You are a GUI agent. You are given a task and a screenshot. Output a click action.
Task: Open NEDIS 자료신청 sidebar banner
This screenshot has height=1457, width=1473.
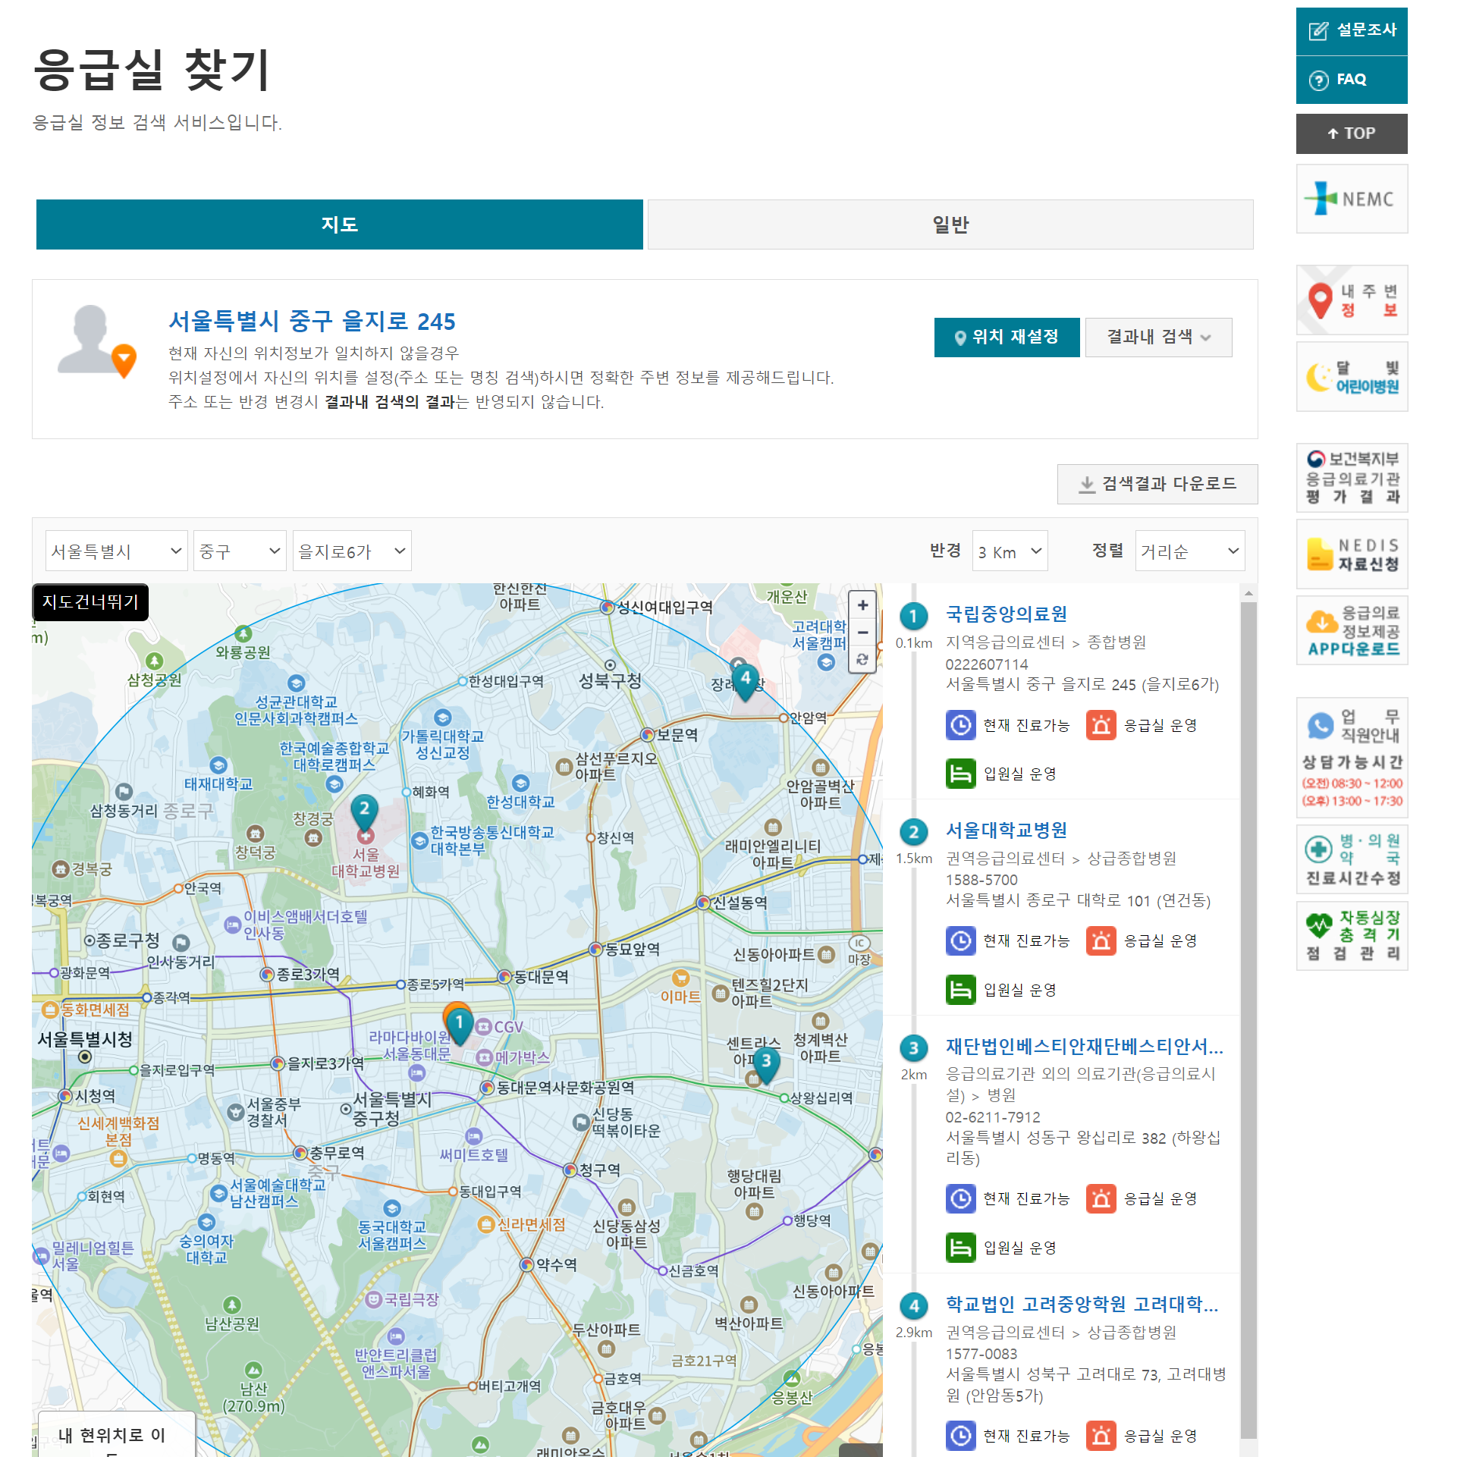click(x=1352, y=554)
